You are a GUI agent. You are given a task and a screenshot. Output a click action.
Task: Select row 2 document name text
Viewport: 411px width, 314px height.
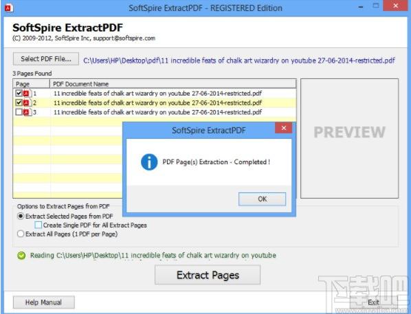(x=157, y=103)
